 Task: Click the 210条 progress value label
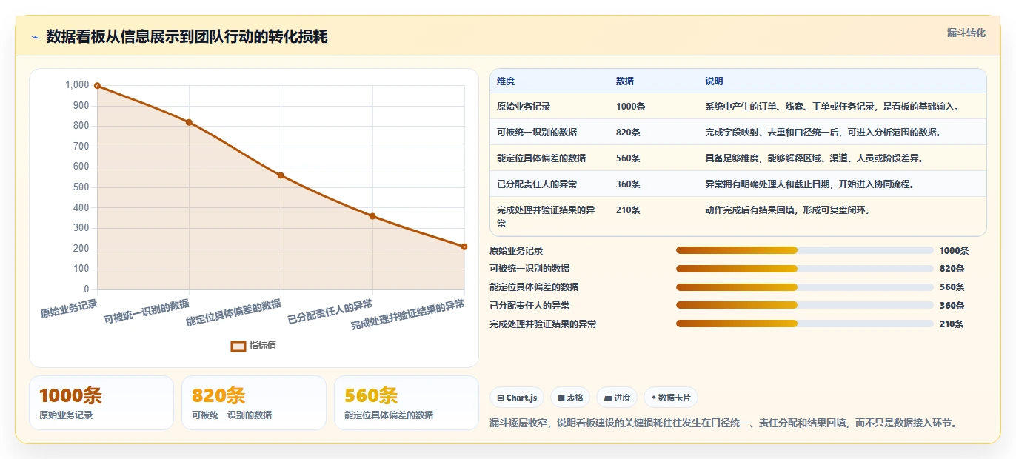[952, 324]
